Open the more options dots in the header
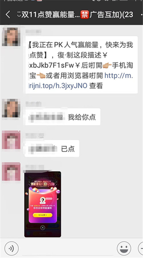143x258 pixels. coord(142,15)
